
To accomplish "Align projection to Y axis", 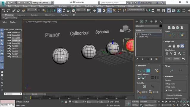I will tap(171, 53).
